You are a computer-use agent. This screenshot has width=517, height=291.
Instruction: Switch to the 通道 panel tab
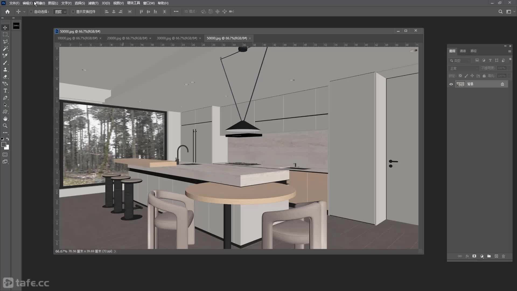(x=463, y=51)
